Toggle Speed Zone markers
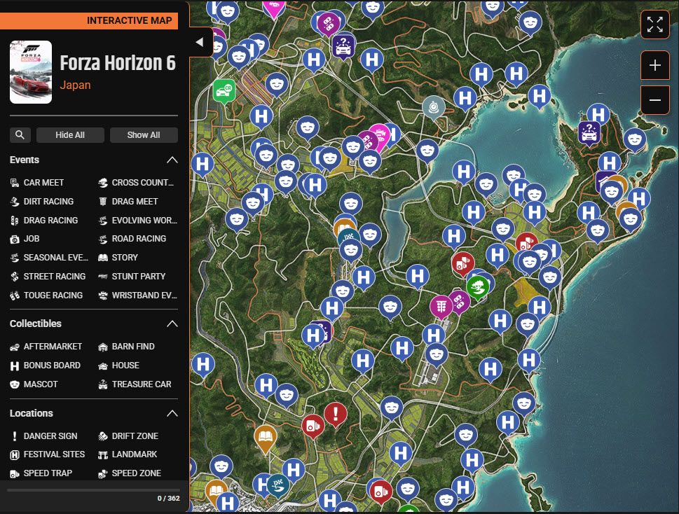Viewport: 679px width, 514px height. (130, 473)
